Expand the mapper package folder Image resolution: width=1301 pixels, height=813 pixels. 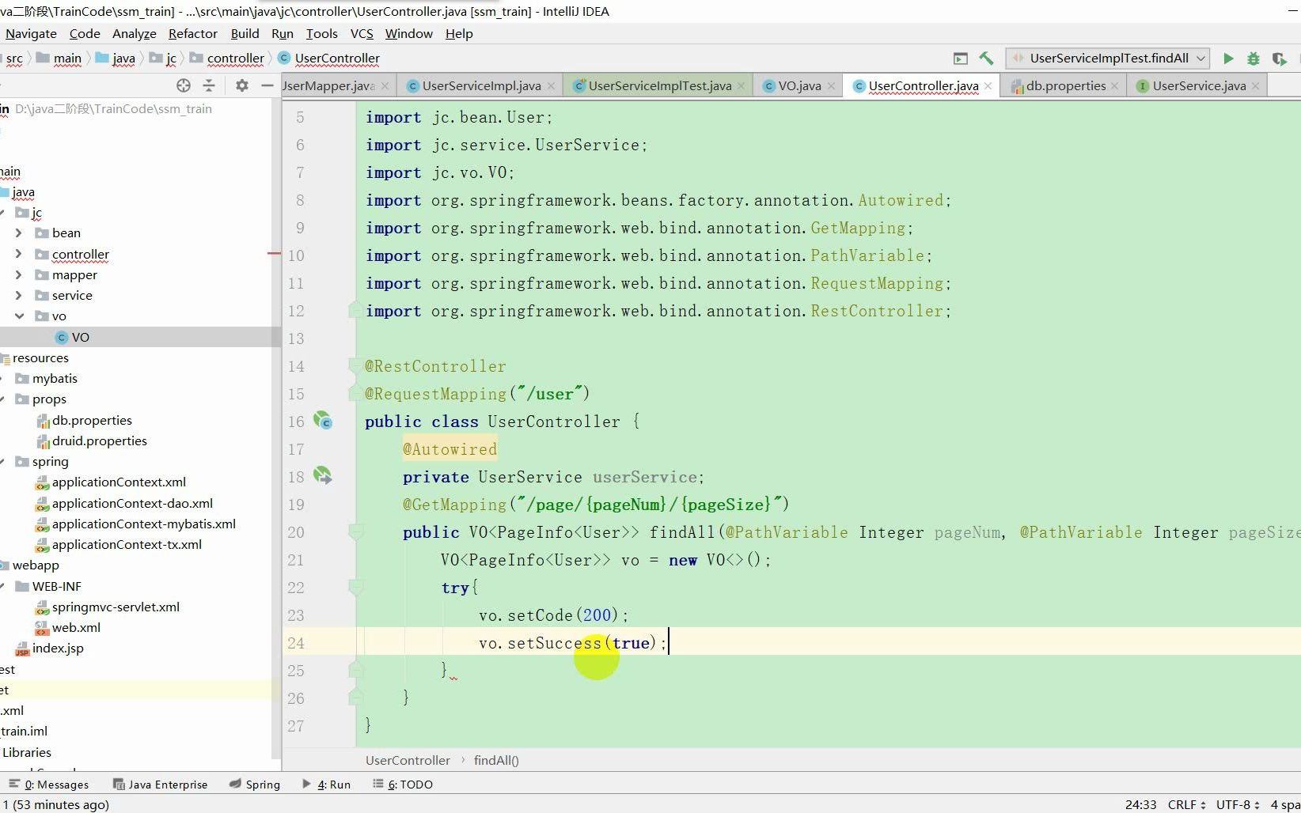18,274
